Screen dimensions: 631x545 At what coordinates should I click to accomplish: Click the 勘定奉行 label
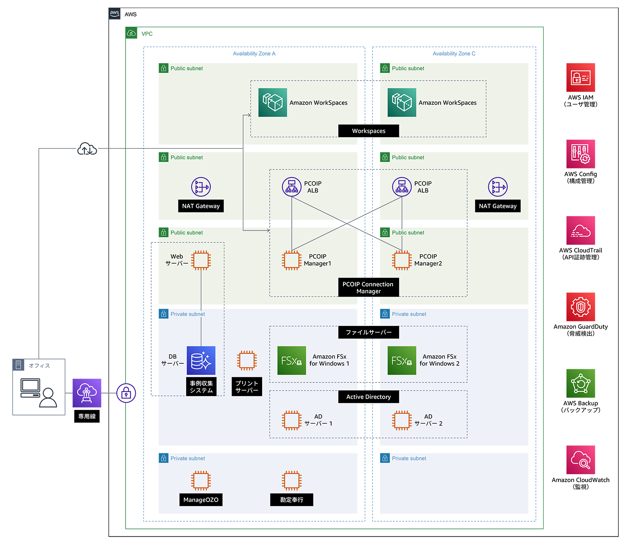292,500
